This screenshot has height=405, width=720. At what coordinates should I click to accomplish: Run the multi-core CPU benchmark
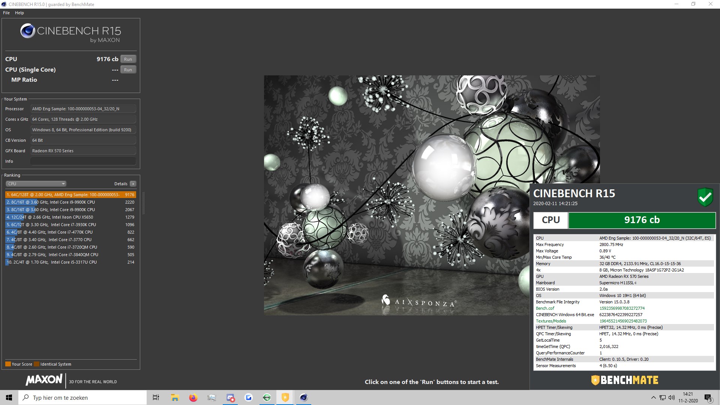click(x=128, y=59)
